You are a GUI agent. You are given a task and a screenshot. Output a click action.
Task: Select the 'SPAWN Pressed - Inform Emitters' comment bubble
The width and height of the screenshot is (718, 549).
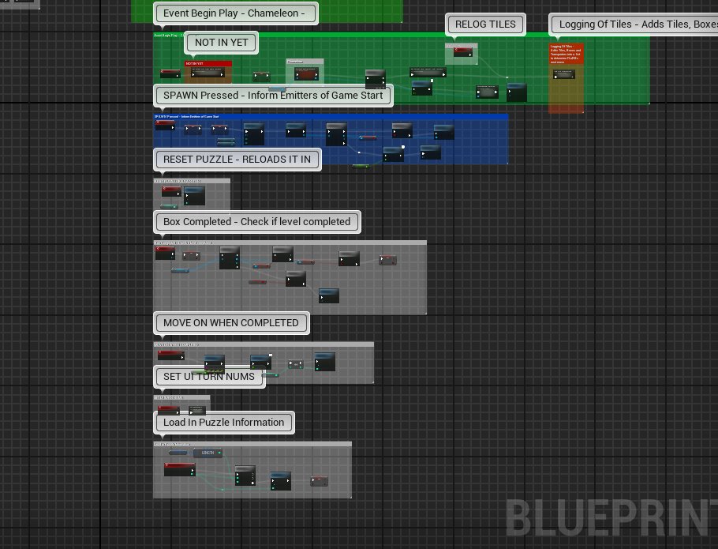273,96
